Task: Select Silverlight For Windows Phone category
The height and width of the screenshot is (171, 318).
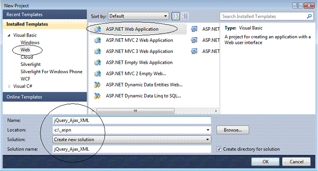Action: (x=51, y=71)
